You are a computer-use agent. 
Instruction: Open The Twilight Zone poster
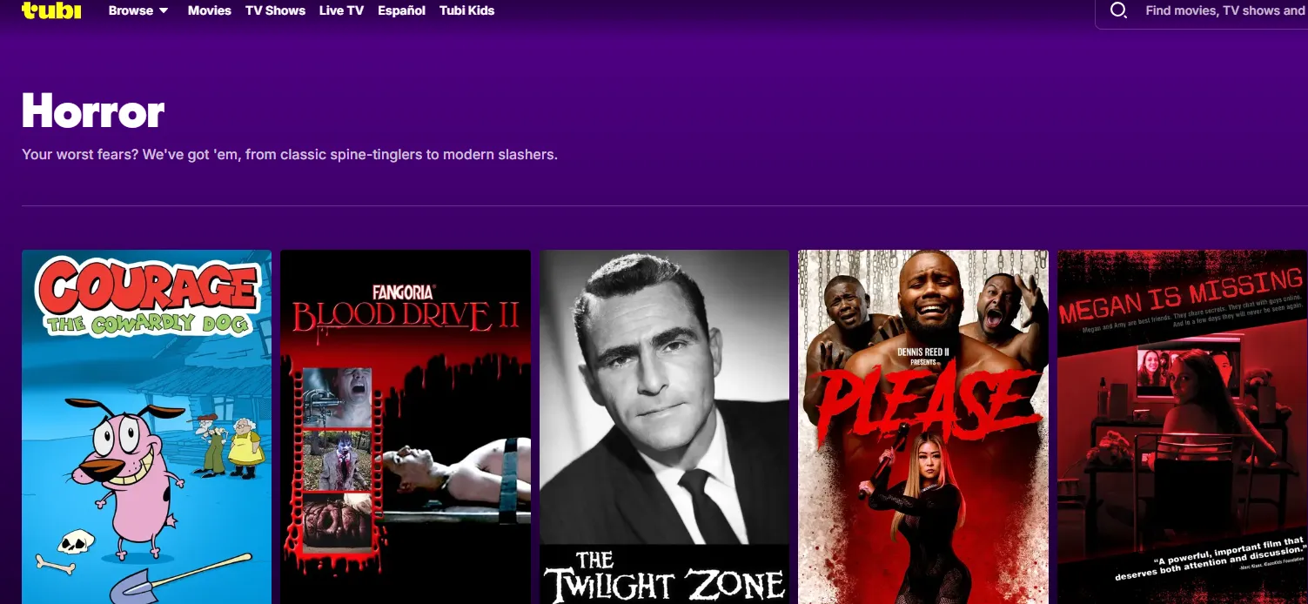[664, 426]
